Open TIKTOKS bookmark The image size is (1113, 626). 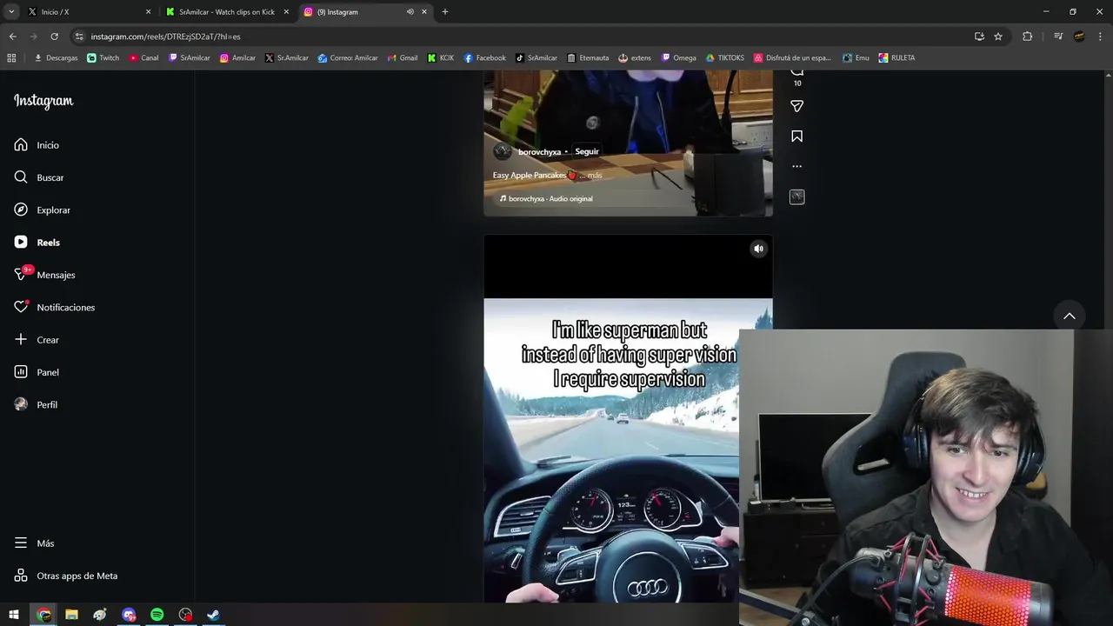(724, 58)
